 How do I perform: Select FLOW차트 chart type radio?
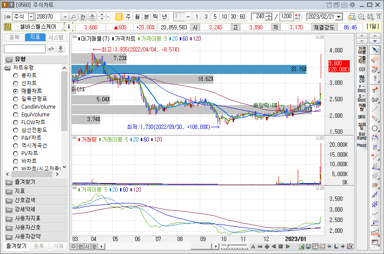coord(16,122)
